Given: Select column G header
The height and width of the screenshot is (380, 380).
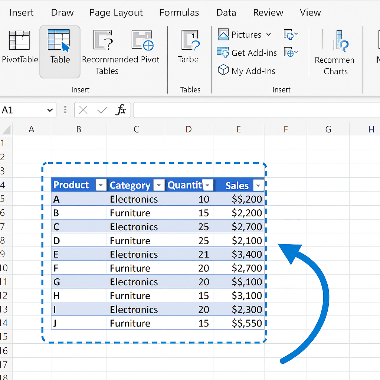Looking at the screenshot, I should (x=328, y=129).
